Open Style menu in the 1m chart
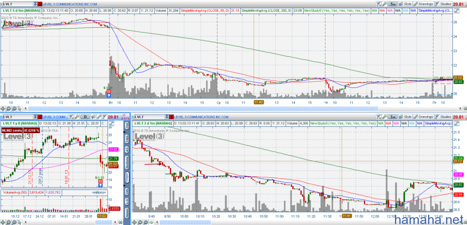This screenshot has width=467, height=225. [x=405, y=117]
